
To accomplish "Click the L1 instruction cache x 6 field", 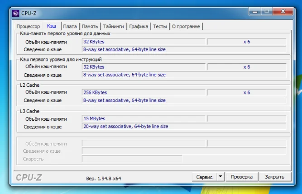I will (247, 67).
